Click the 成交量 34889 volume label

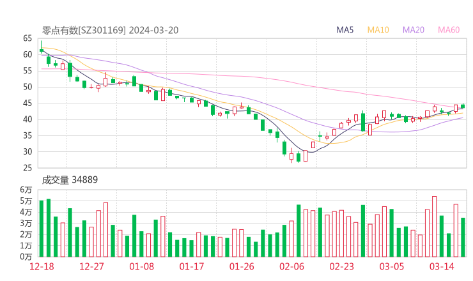click(x=70, y=180)
